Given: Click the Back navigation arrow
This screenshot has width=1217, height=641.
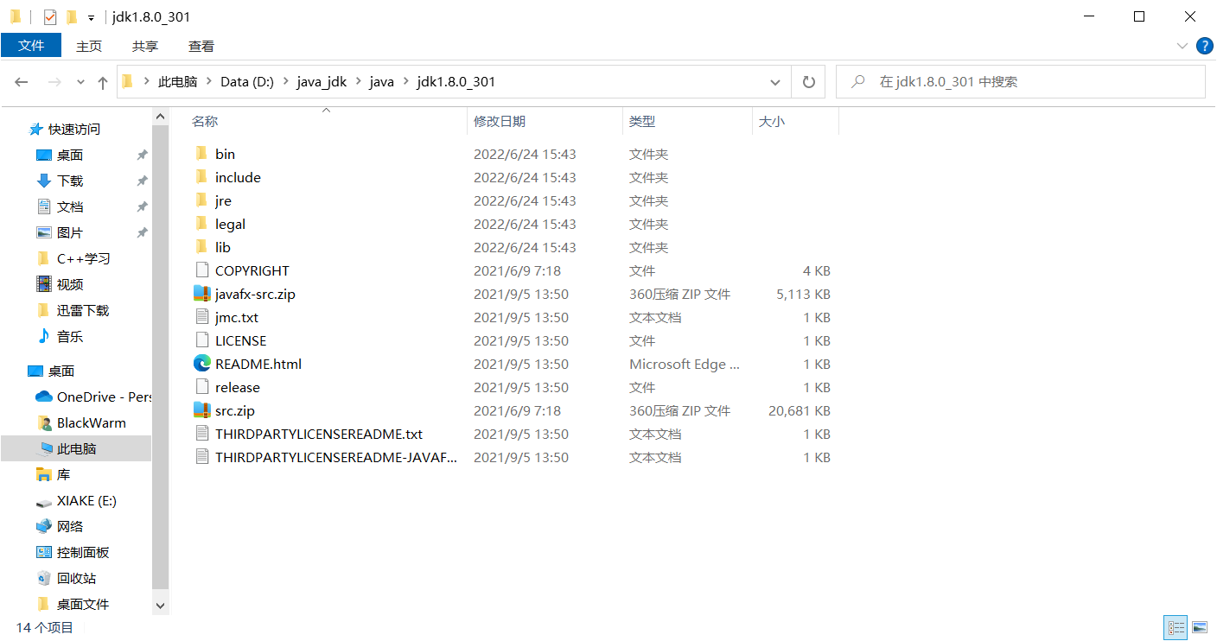Looking at the screenshot, I should pos(22,82).
